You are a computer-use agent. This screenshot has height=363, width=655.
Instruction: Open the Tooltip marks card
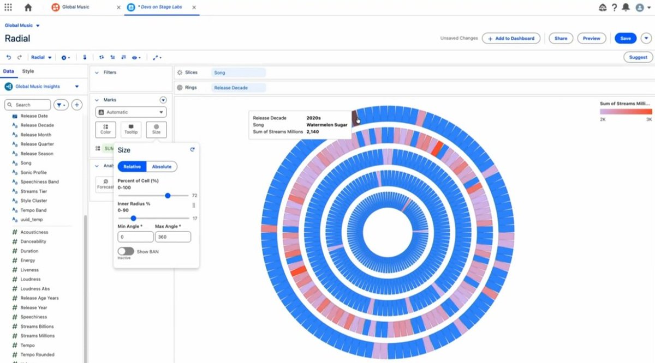(x=131, y=129)
